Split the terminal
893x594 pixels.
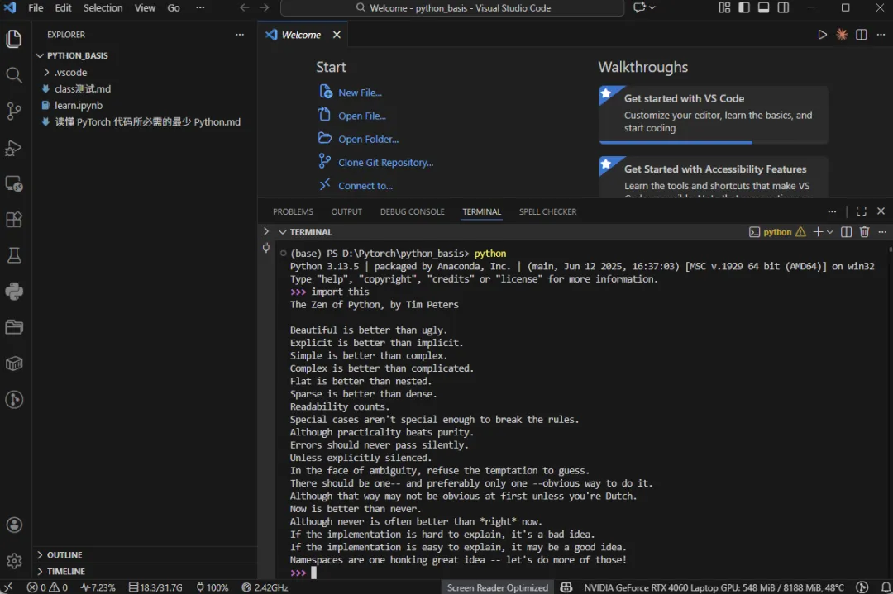847,231
